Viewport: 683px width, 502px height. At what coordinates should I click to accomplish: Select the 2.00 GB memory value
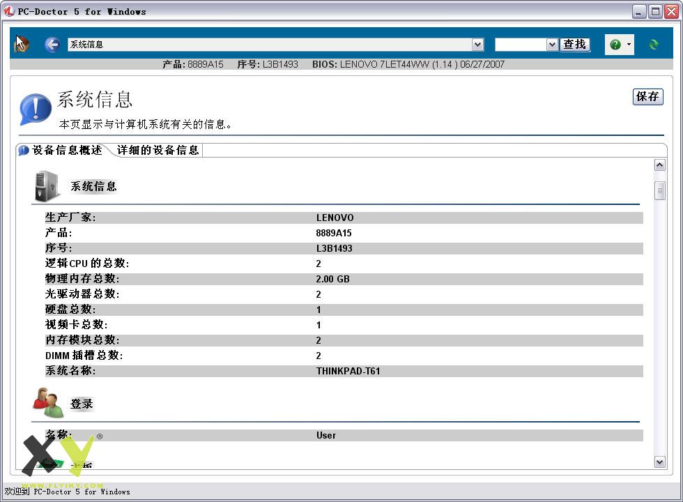click(x=333, y=279)
